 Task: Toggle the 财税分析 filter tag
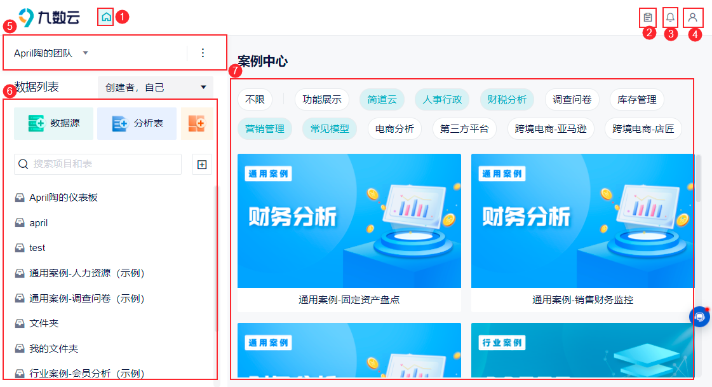507,100
